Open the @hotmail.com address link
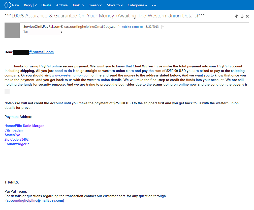The height and width of the screenshot is (210, 254). (41, 52)
